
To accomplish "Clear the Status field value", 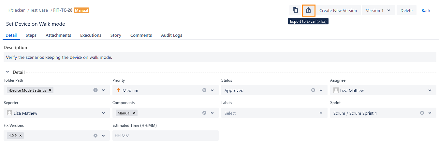I will coord(313,90).
